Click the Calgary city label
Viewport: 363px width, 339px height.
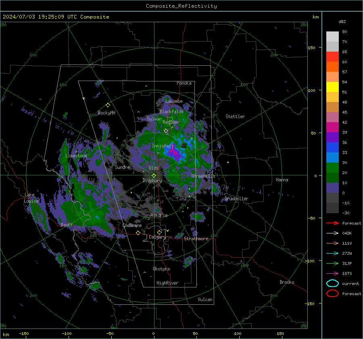click(x=157, y=237)
